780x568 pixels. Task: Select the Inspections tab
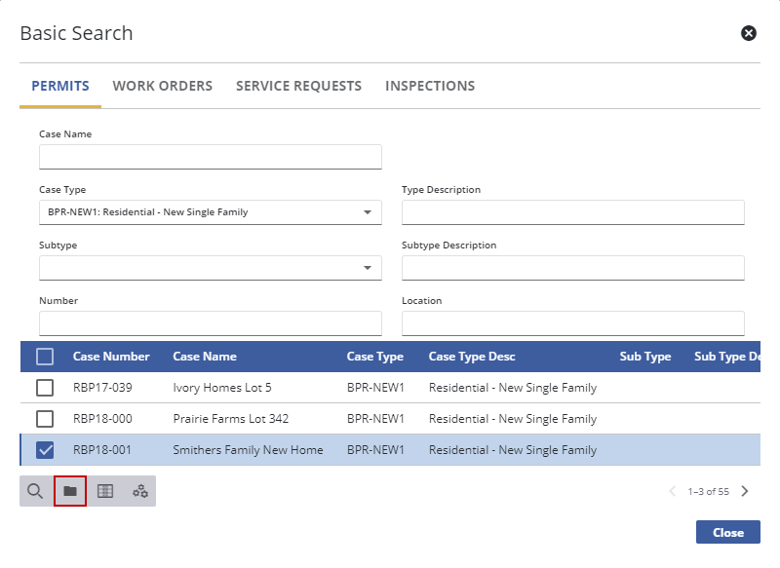pos(430,86)
